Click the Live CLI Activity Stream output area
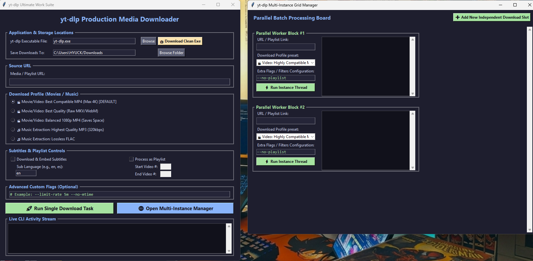533x261 pixels. pos(117,238)
